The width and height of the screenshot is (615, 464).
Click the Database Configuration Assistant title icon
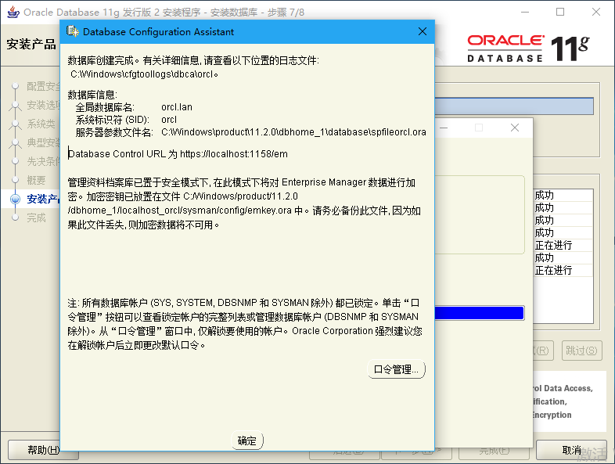click(x=72, y=31)
